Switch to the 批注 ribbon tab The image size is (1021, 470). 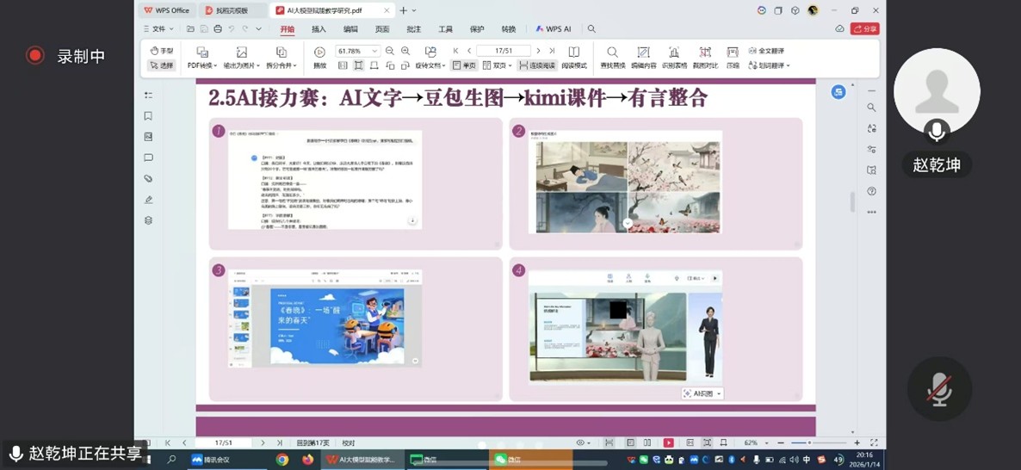pos(413,28)
